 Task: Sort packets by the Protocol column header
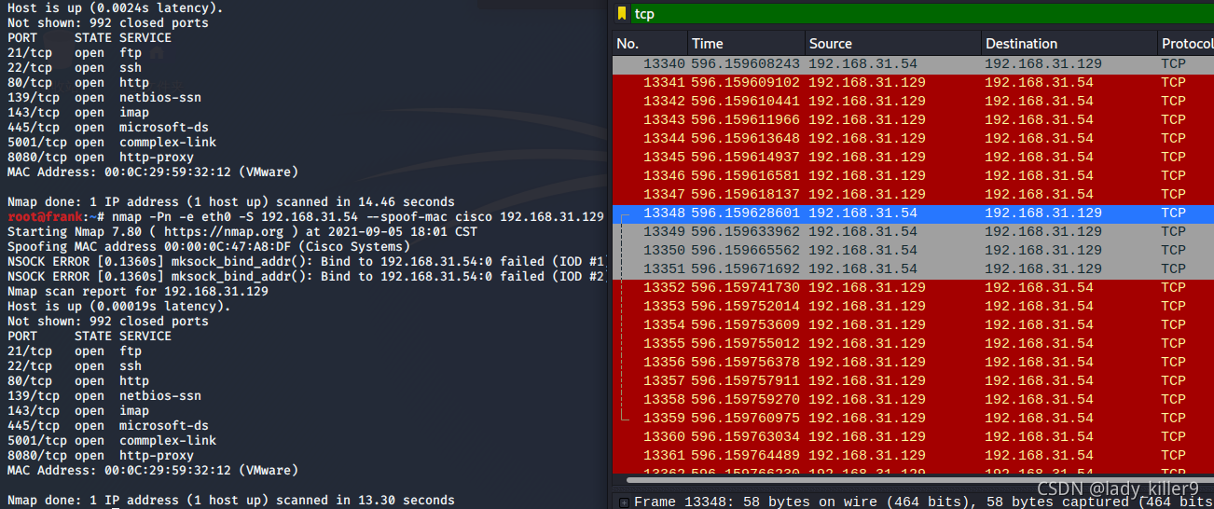1185,44
